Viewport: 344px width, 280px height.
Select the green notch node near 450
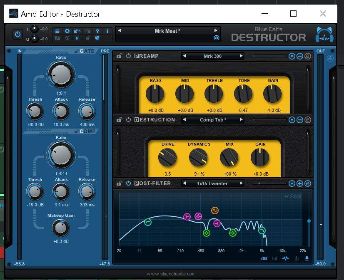207,233
